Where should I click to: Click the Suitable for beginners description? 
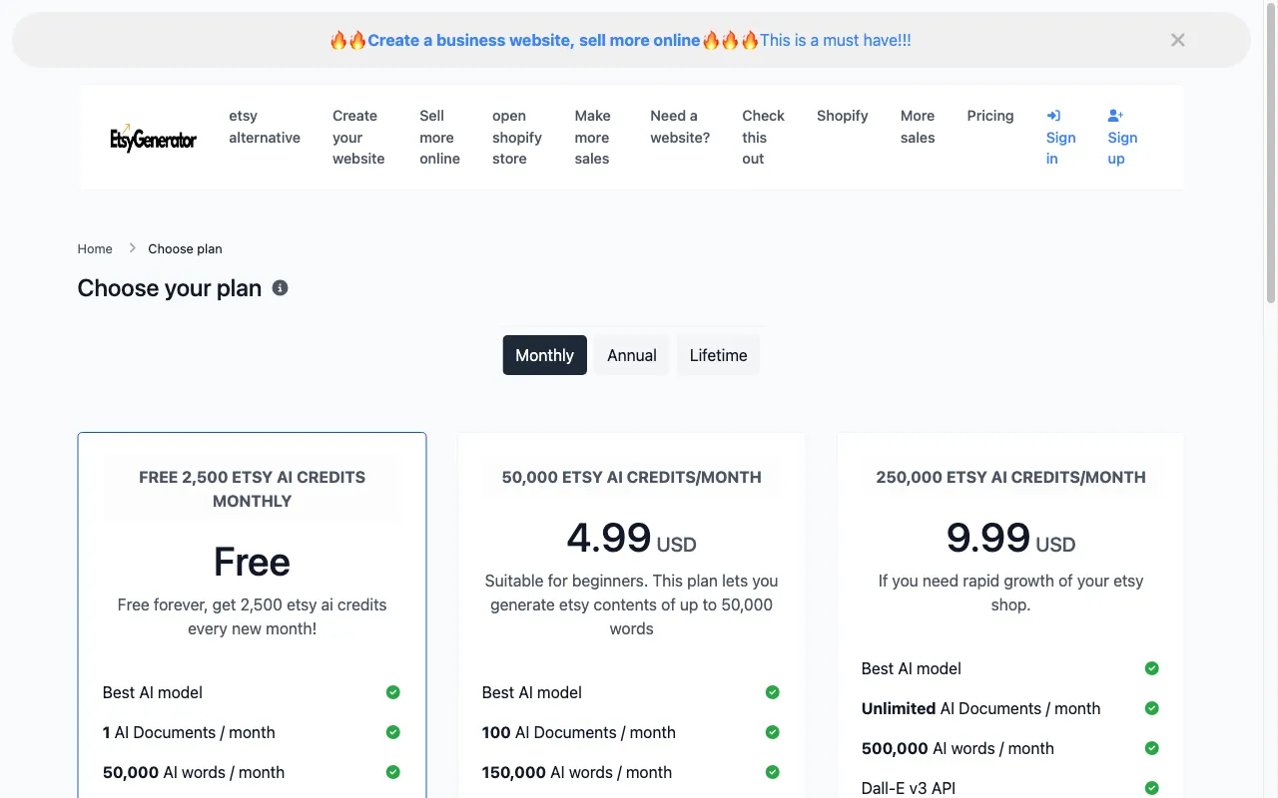(632, 604)
